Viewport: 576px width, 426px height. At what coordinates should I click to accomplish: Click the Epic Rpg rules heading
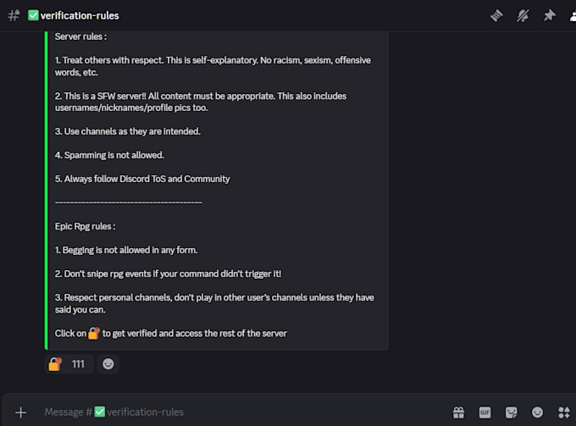coord(86,226)
